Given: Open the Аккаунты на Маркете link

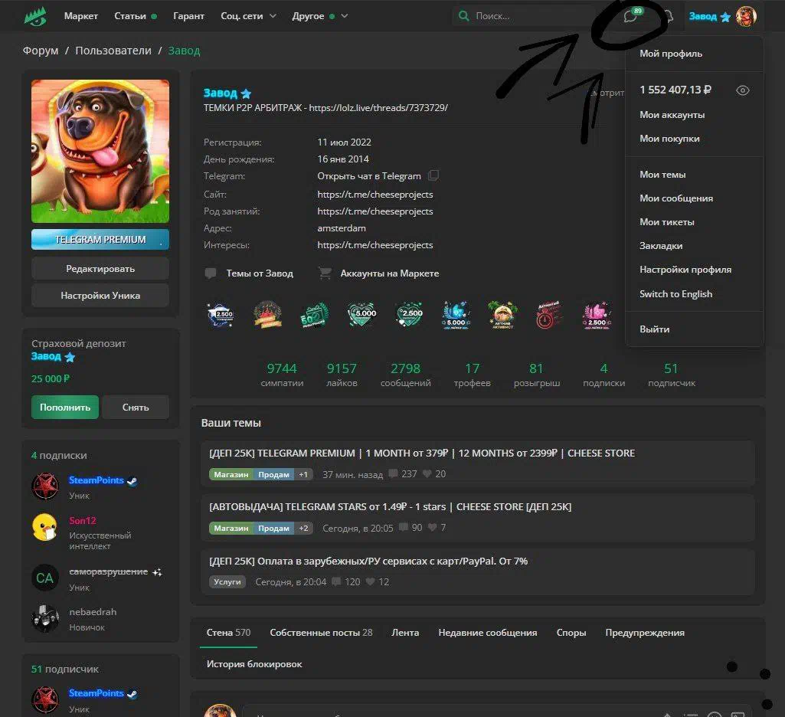Looking at the screenshot, I should pyautogui.click(x=390, y=273).
